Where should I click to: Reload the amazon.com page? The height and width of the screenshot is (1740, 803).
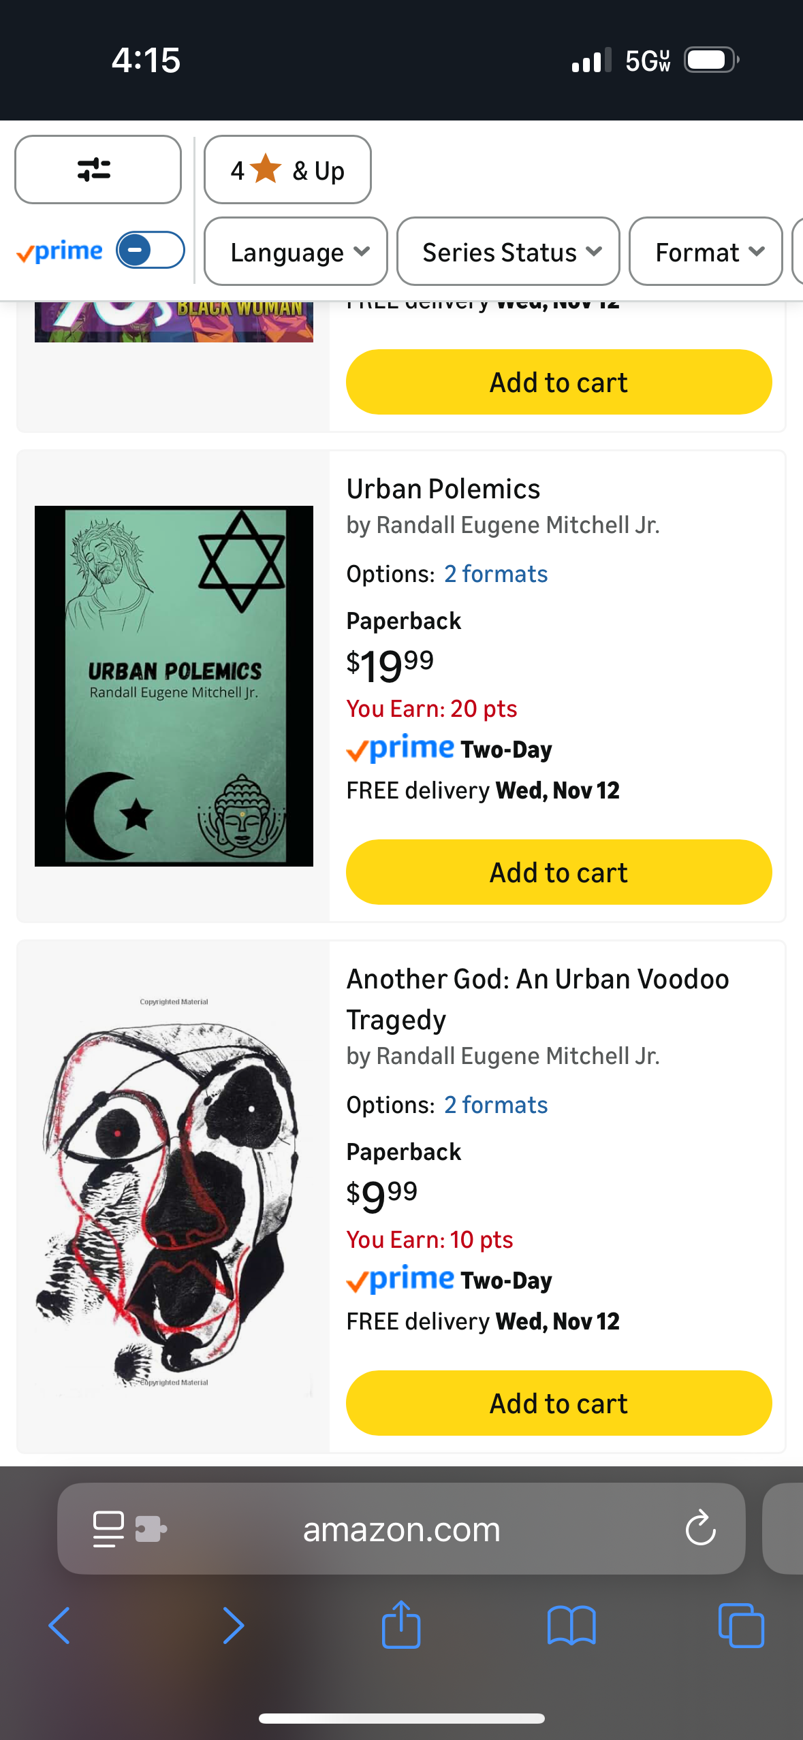tap(700, 1529)
